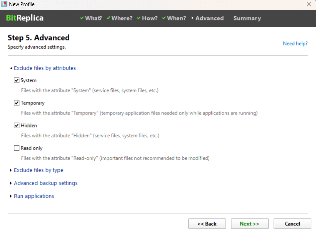Image resolution: width=316 pixels, height=233 pixels.
Task: Cancel the new profile wizard
Action: click(292, 224)
